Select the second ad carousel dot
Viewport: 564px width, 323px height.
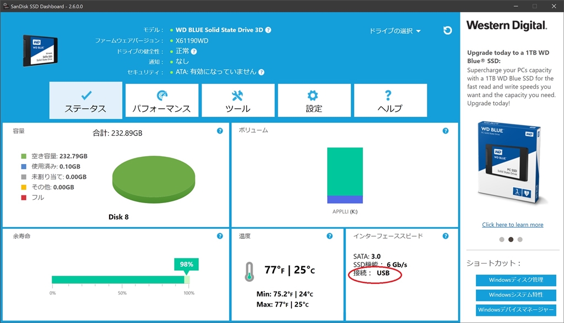tap(511, 240)
